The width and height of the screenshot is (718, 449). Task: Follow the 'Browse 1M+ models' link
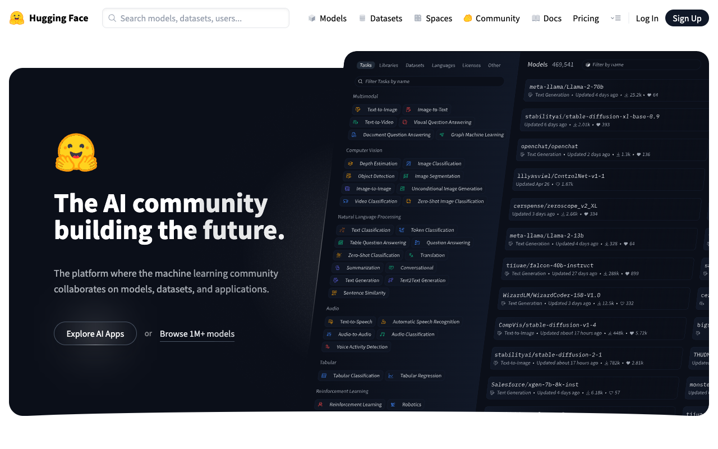pos(197,334)
